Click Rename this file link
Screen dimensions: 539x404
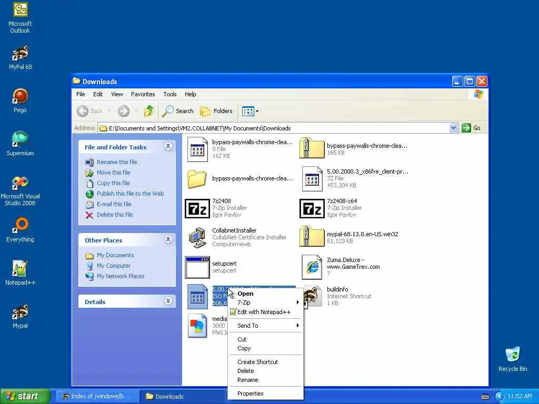click(117, 162)
